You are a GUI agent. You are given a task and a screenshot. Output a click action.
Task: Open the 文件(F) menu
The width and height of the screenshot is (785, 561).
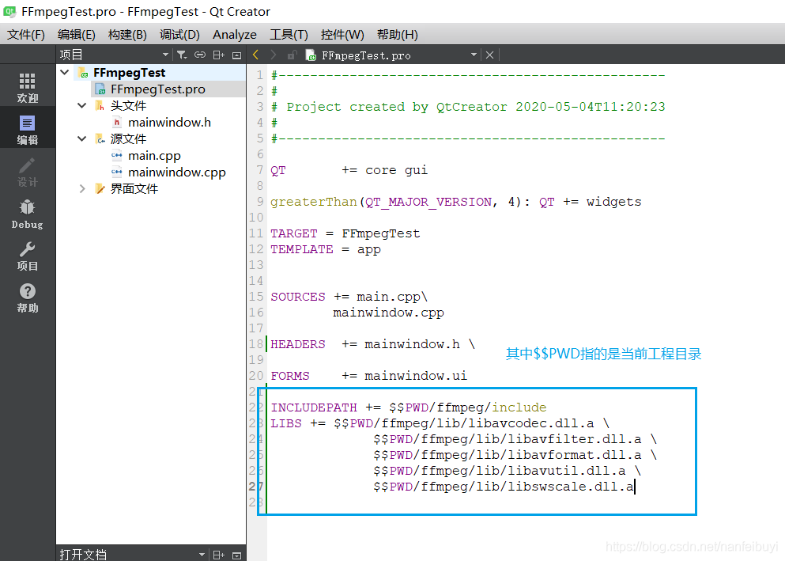point(26,35)
